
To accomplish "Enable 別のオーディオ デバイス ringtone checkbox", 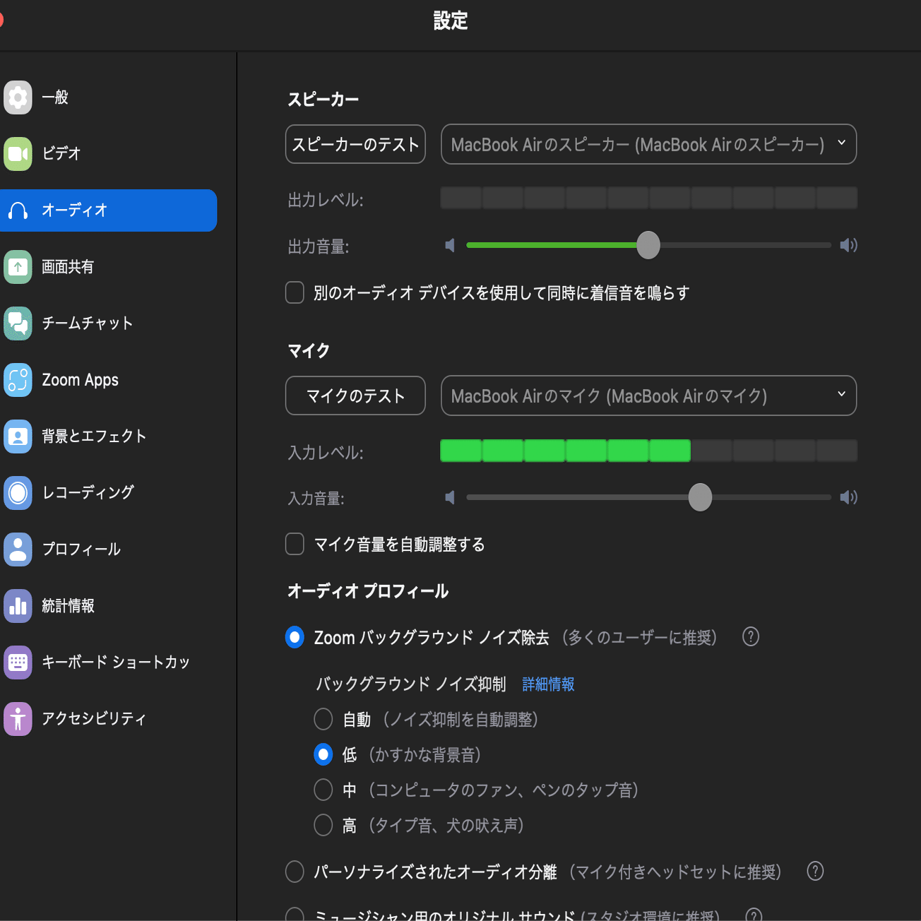I will pos(295,292).
